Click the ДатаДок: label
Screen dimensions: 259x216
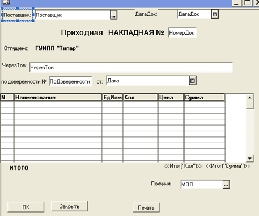click(146, 14)
